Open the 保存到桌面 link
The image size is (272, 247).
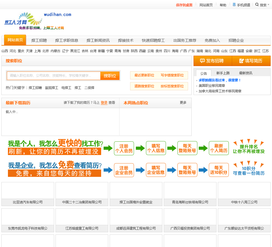pyautogui.click(x=184, y=5)
